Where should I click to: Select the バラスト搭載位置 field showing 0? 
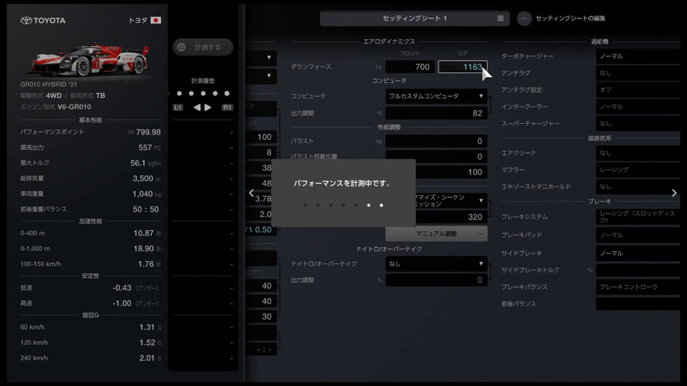click(437, 156)
